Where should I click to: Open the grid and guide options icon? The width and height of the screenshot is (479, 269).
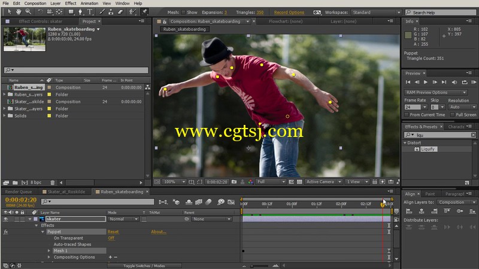[x=191, y=182]
